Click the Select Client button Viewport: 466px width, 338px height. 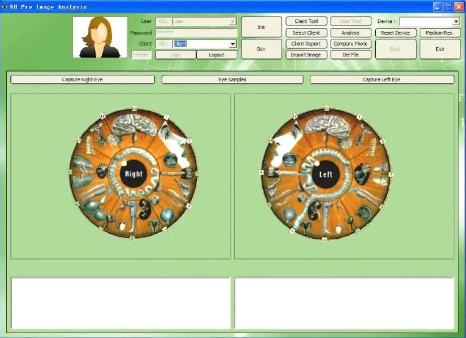306,33
